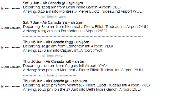The image size is (182, 97).
Task: Select the Air Canada 8133 flight heading
Action: point(56,42)
